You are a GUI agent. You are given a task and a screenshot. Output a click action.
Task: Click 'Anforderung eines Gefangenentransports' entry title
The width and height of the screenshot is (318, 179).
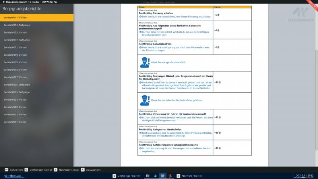(x=168, y=145)
